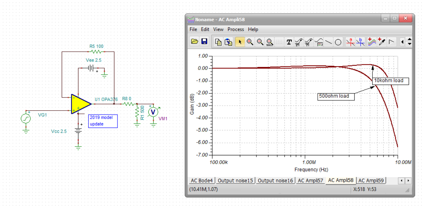Screen dimensions: 423x207
Task: Open the Edit menu
Action: [205, 29]
